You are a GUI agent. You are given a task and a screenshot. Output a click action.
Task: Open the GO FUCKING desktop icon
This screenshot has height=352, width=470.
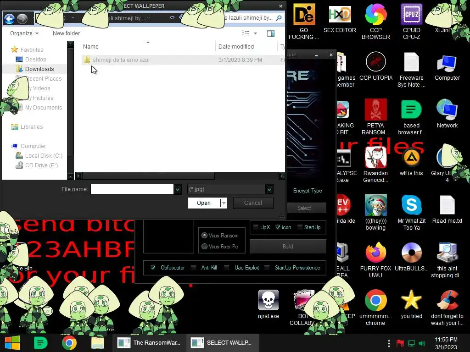(304, 22)
